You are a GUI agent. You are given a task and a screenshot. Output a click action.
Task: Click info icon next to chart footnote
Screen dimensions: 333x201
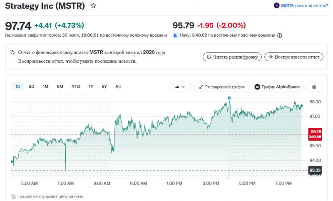pyautogui.click(x=13, y=197)
